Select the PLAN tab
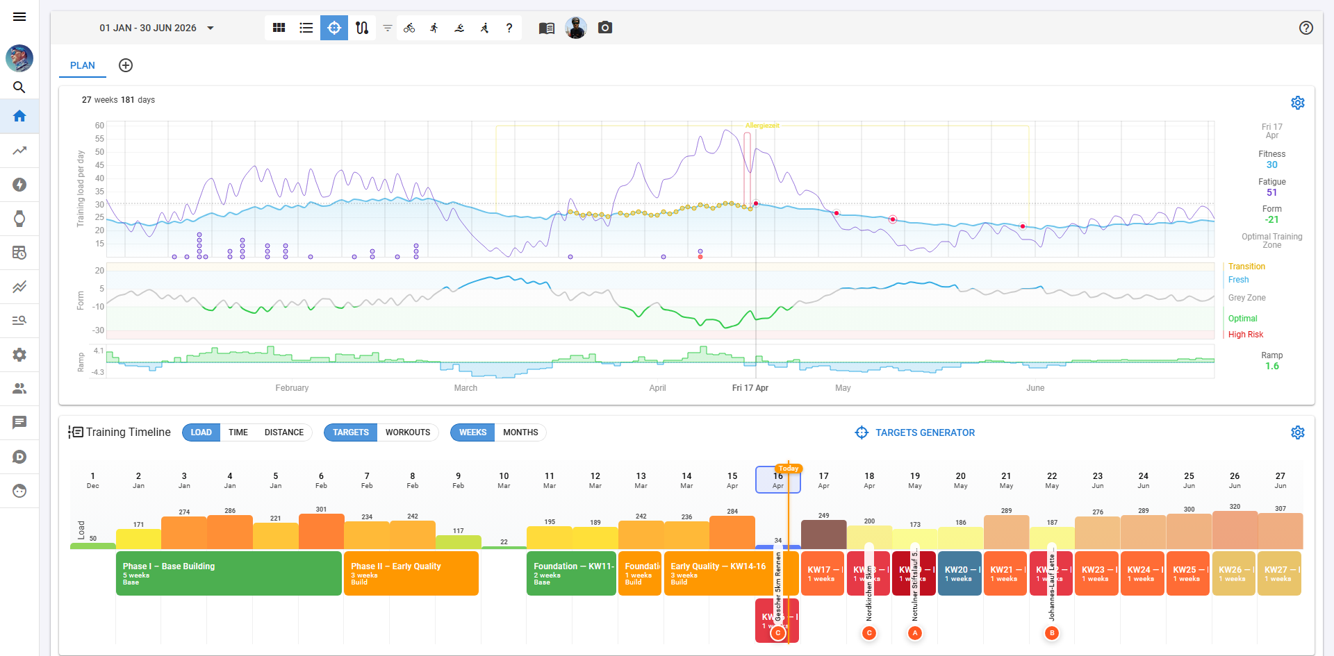This screenshot has width=1334, height=656. pyautogui.click(x=82, y=65)
